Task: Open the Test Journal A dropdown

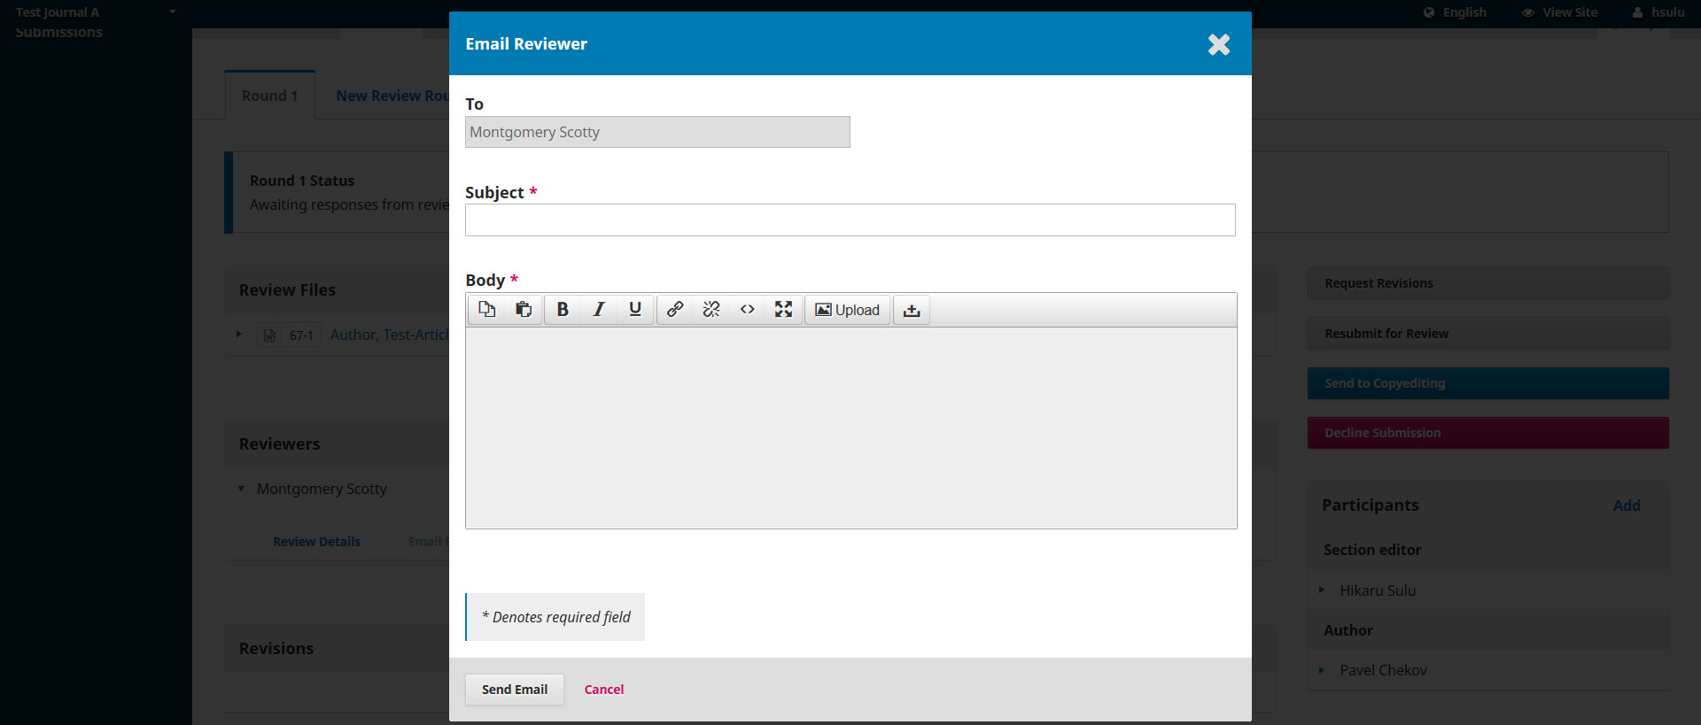Action: 96,12
